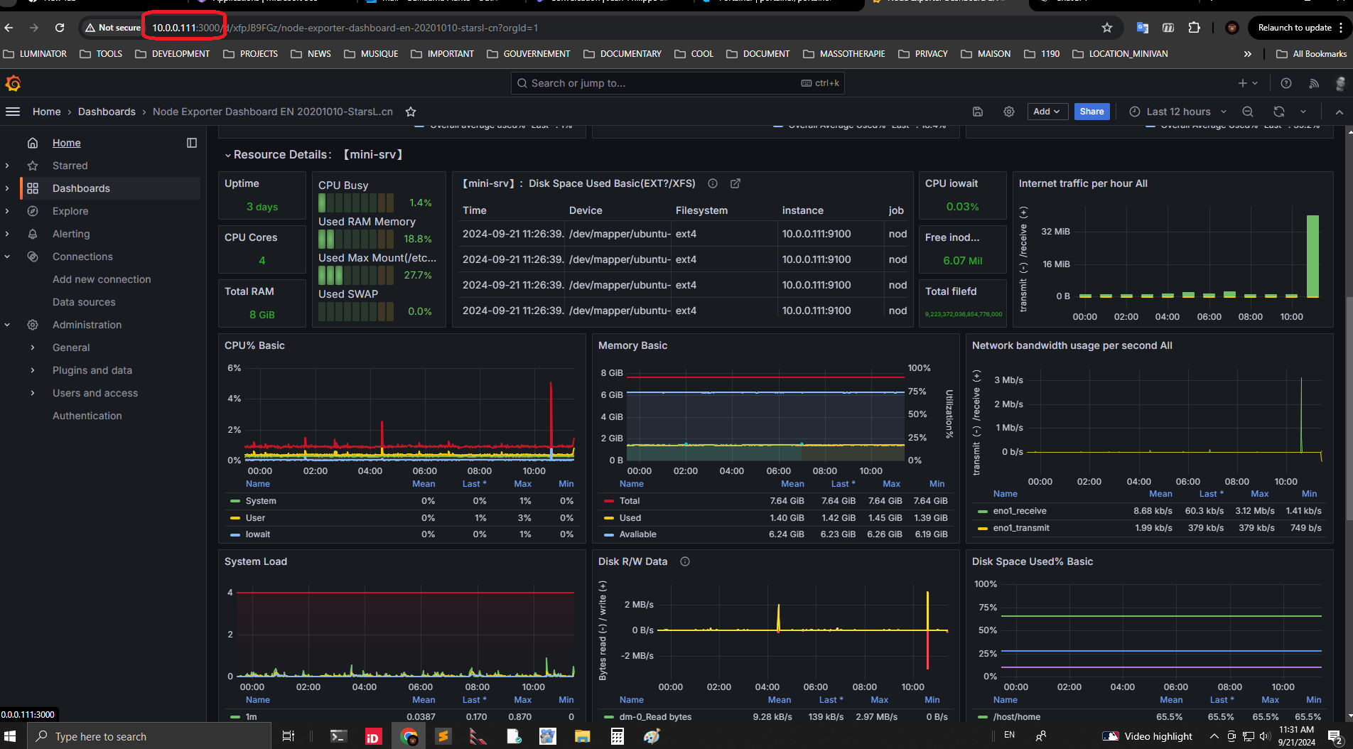Go to Dashboards breadcrumb
Screen dimensions: 1353x749
coord(107,112)
